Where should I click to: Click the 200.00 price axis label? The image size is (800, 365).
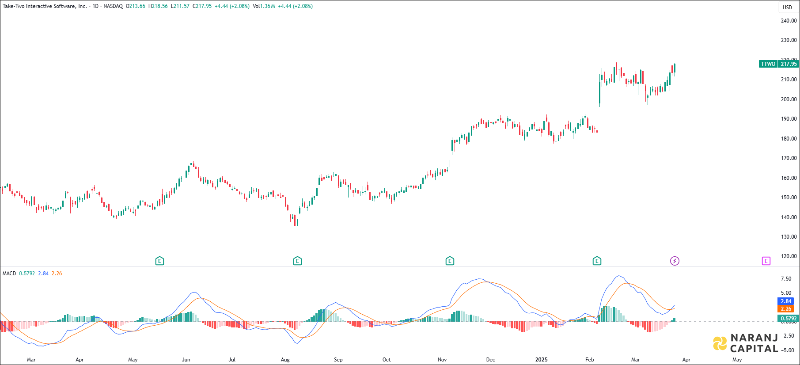coord(789,99)
